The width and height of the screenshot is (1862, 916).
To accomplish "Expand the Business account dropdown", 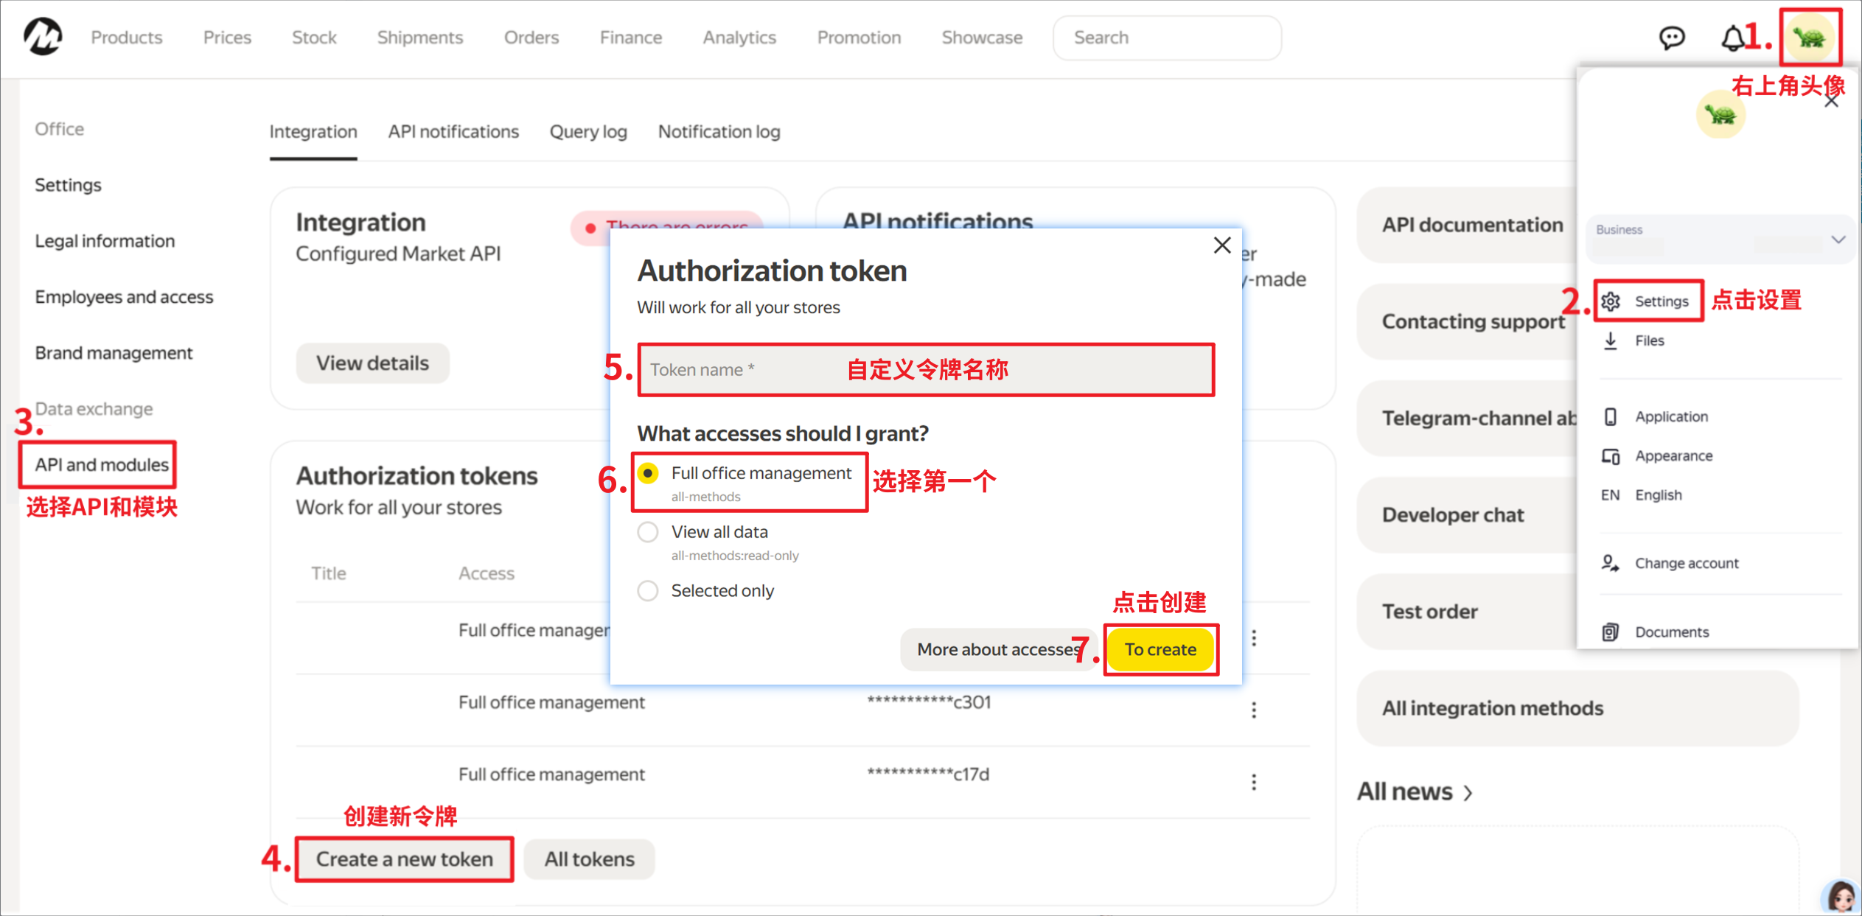I will click(1838, 240).
